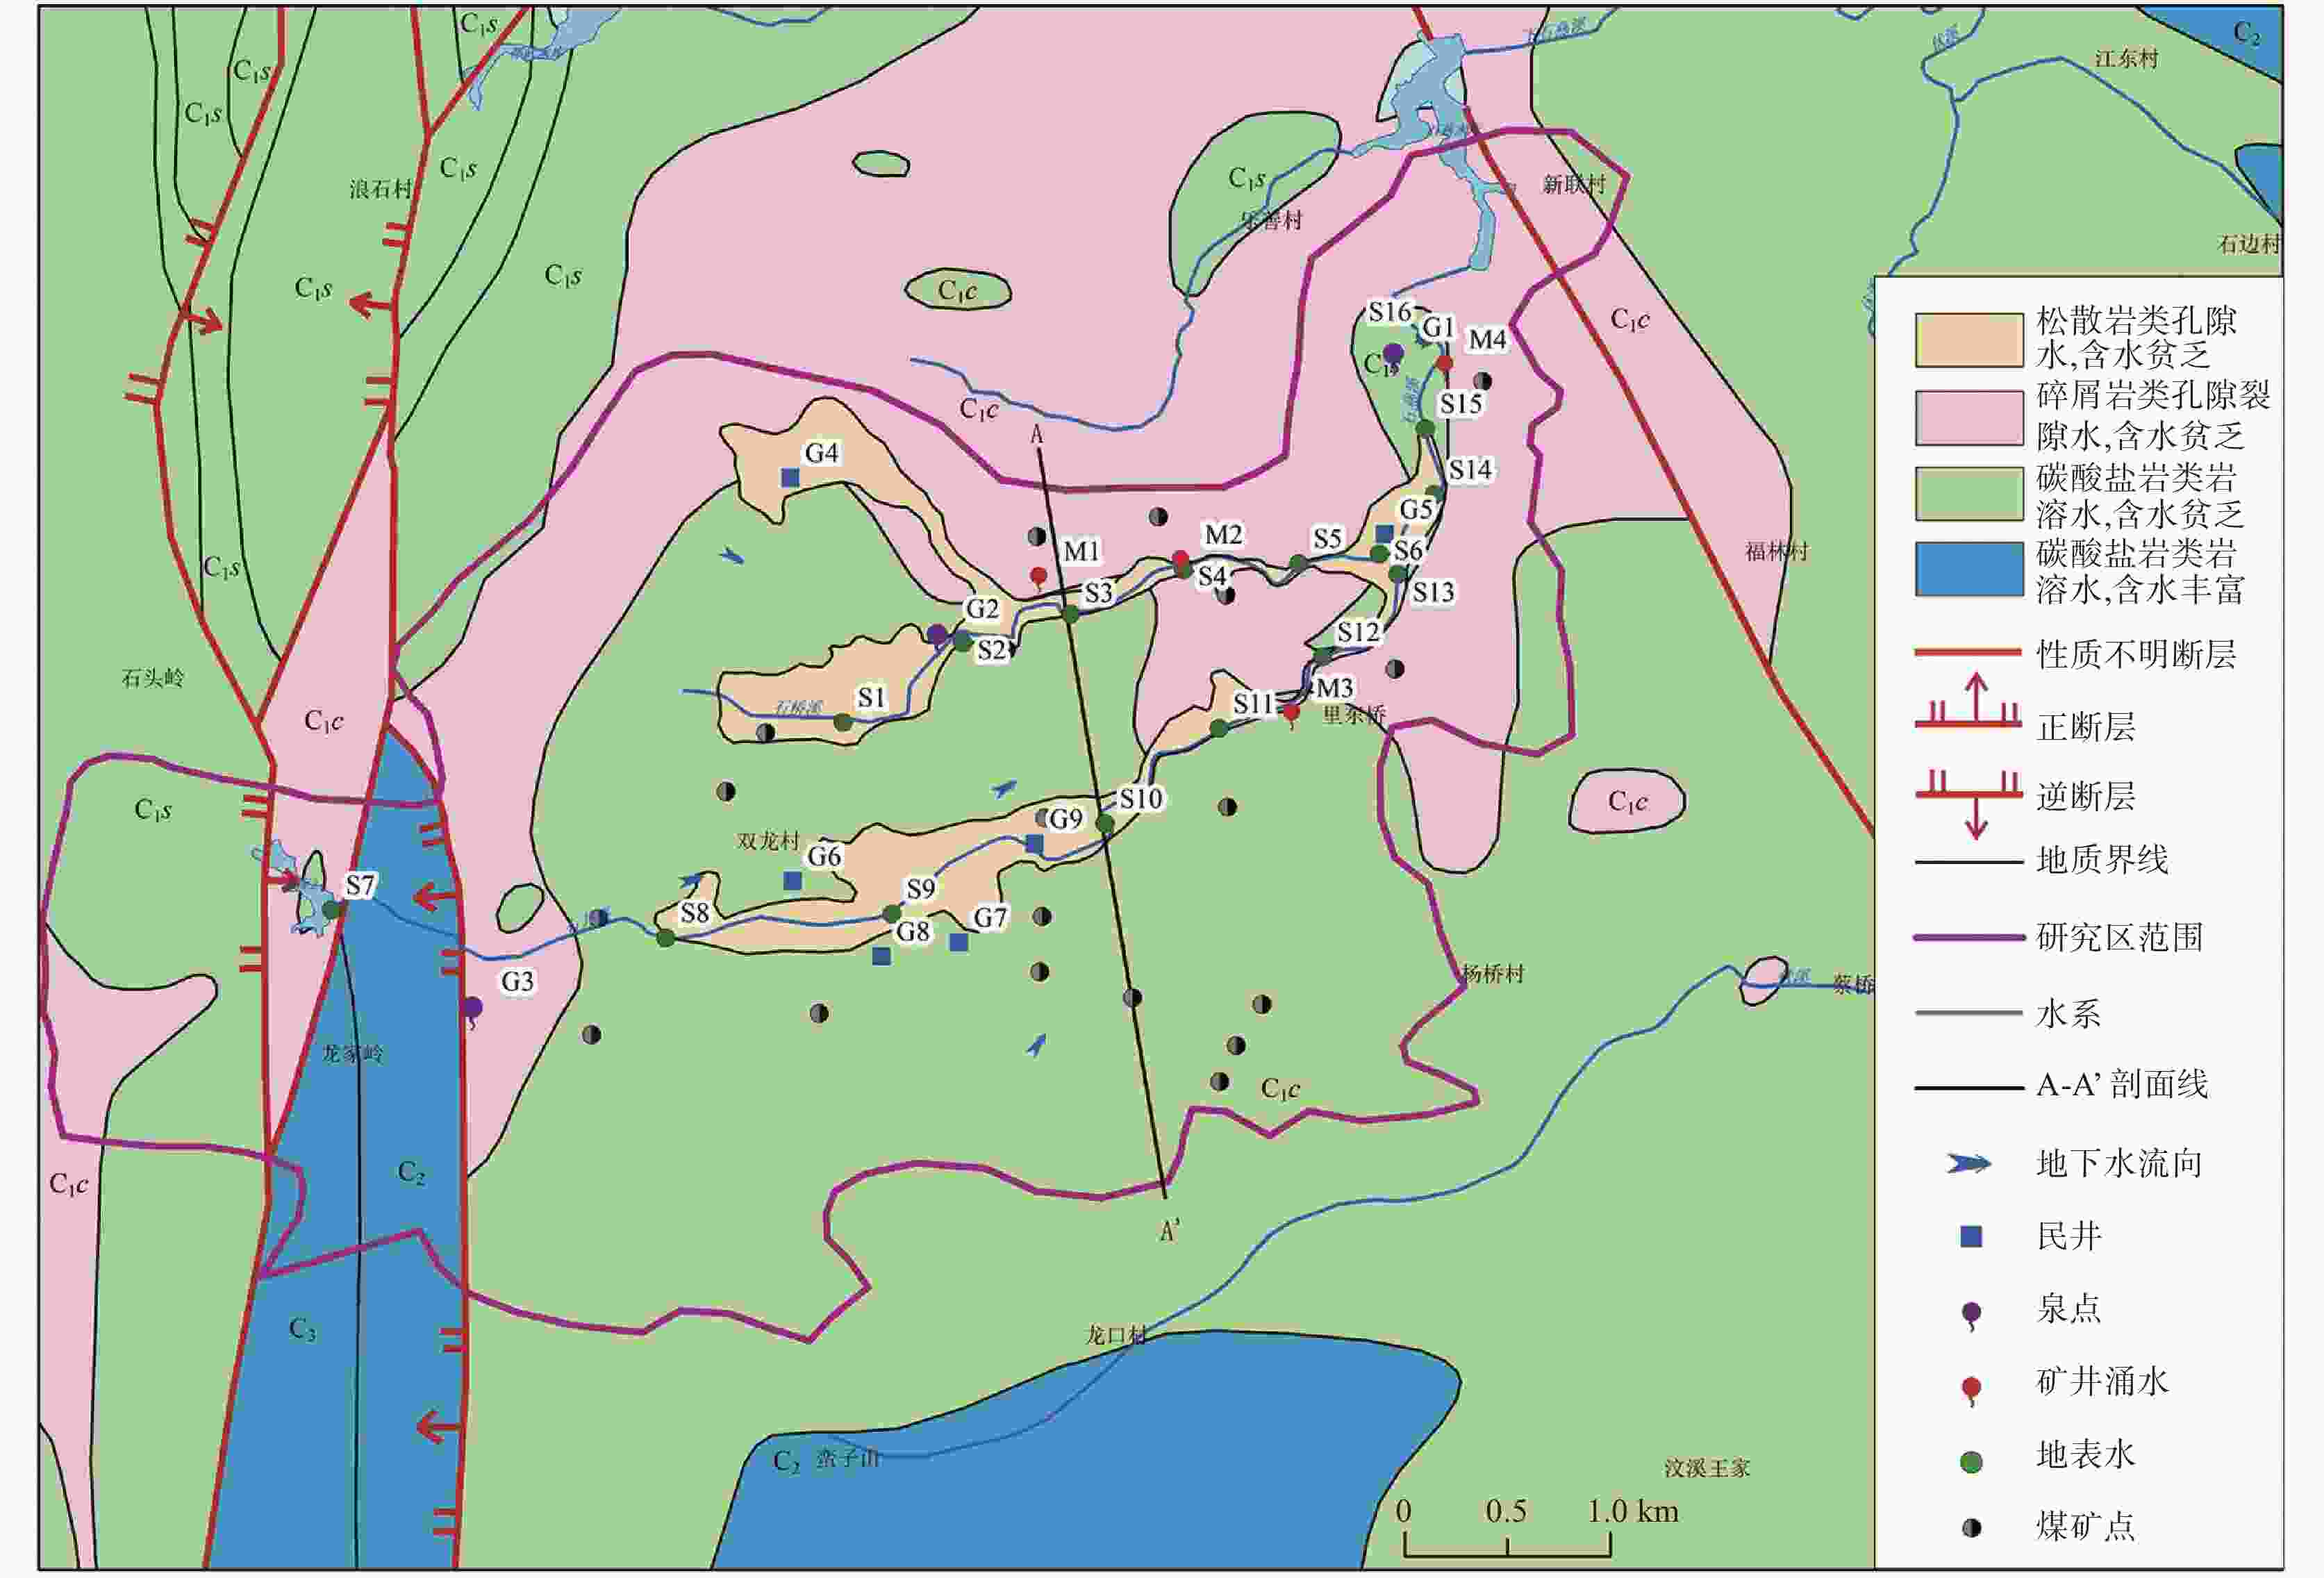Screen dimensions: 2324x1578
Task: Click the 1.0 km scale bar label
Action: click(1632, 1511)
